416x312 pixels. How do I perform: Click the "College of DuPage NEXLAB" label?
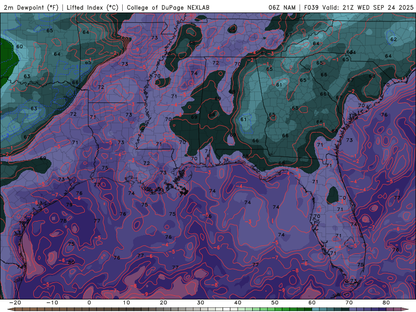(168, 7)
